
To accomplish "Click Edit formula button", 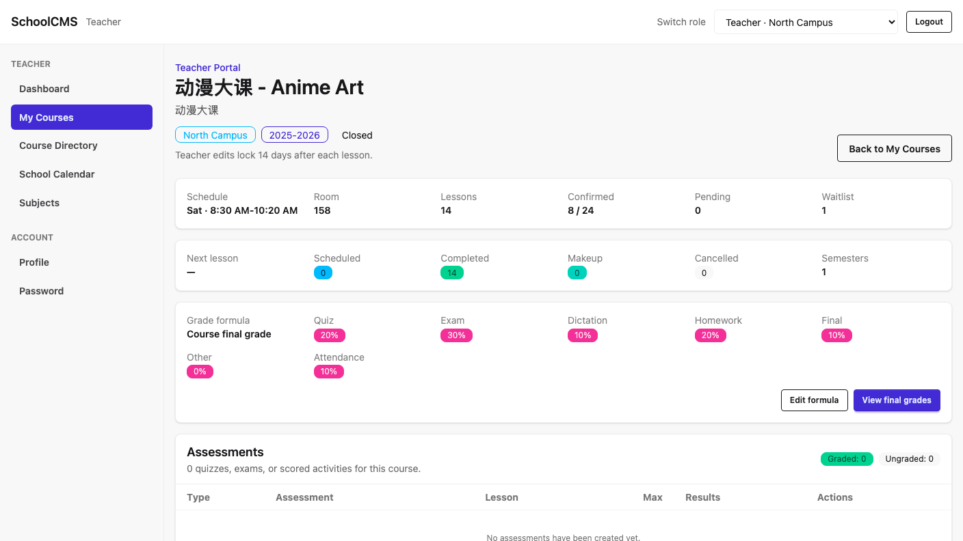I will point(814,400).
